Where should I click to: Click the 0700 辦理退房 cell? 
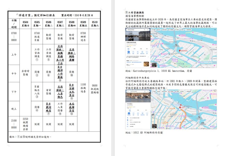point(83,37)
